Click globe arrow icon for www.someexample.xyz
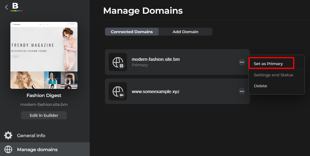The height and width of the screenshot is (156, 310). (118, 91)
